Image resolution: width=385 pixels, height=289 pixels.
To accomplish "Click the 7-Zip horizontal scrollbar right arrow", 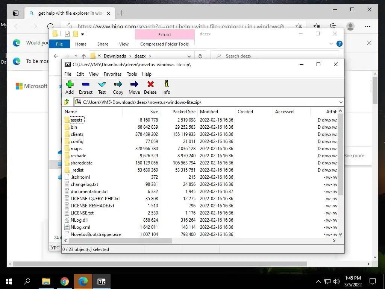I will click(x=334, y=240).
